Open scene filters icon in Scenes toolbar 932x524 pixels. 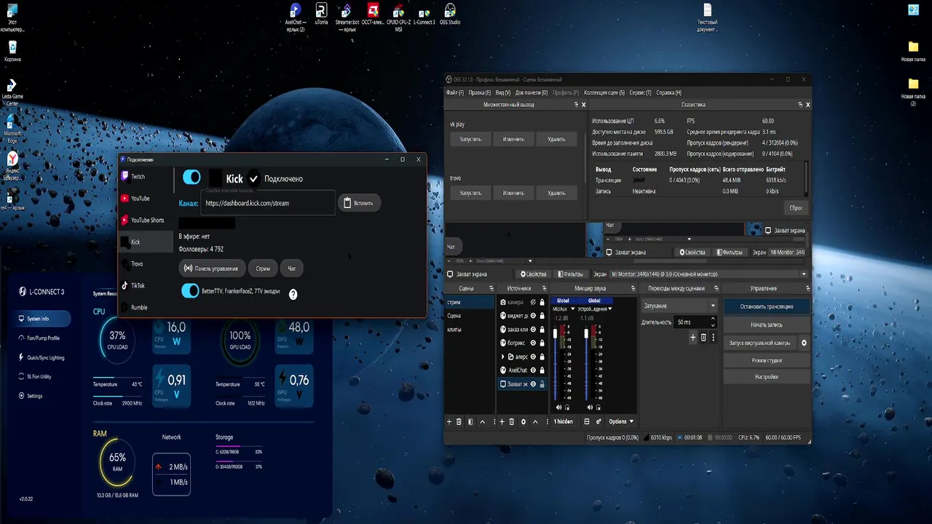pos(470,421)
